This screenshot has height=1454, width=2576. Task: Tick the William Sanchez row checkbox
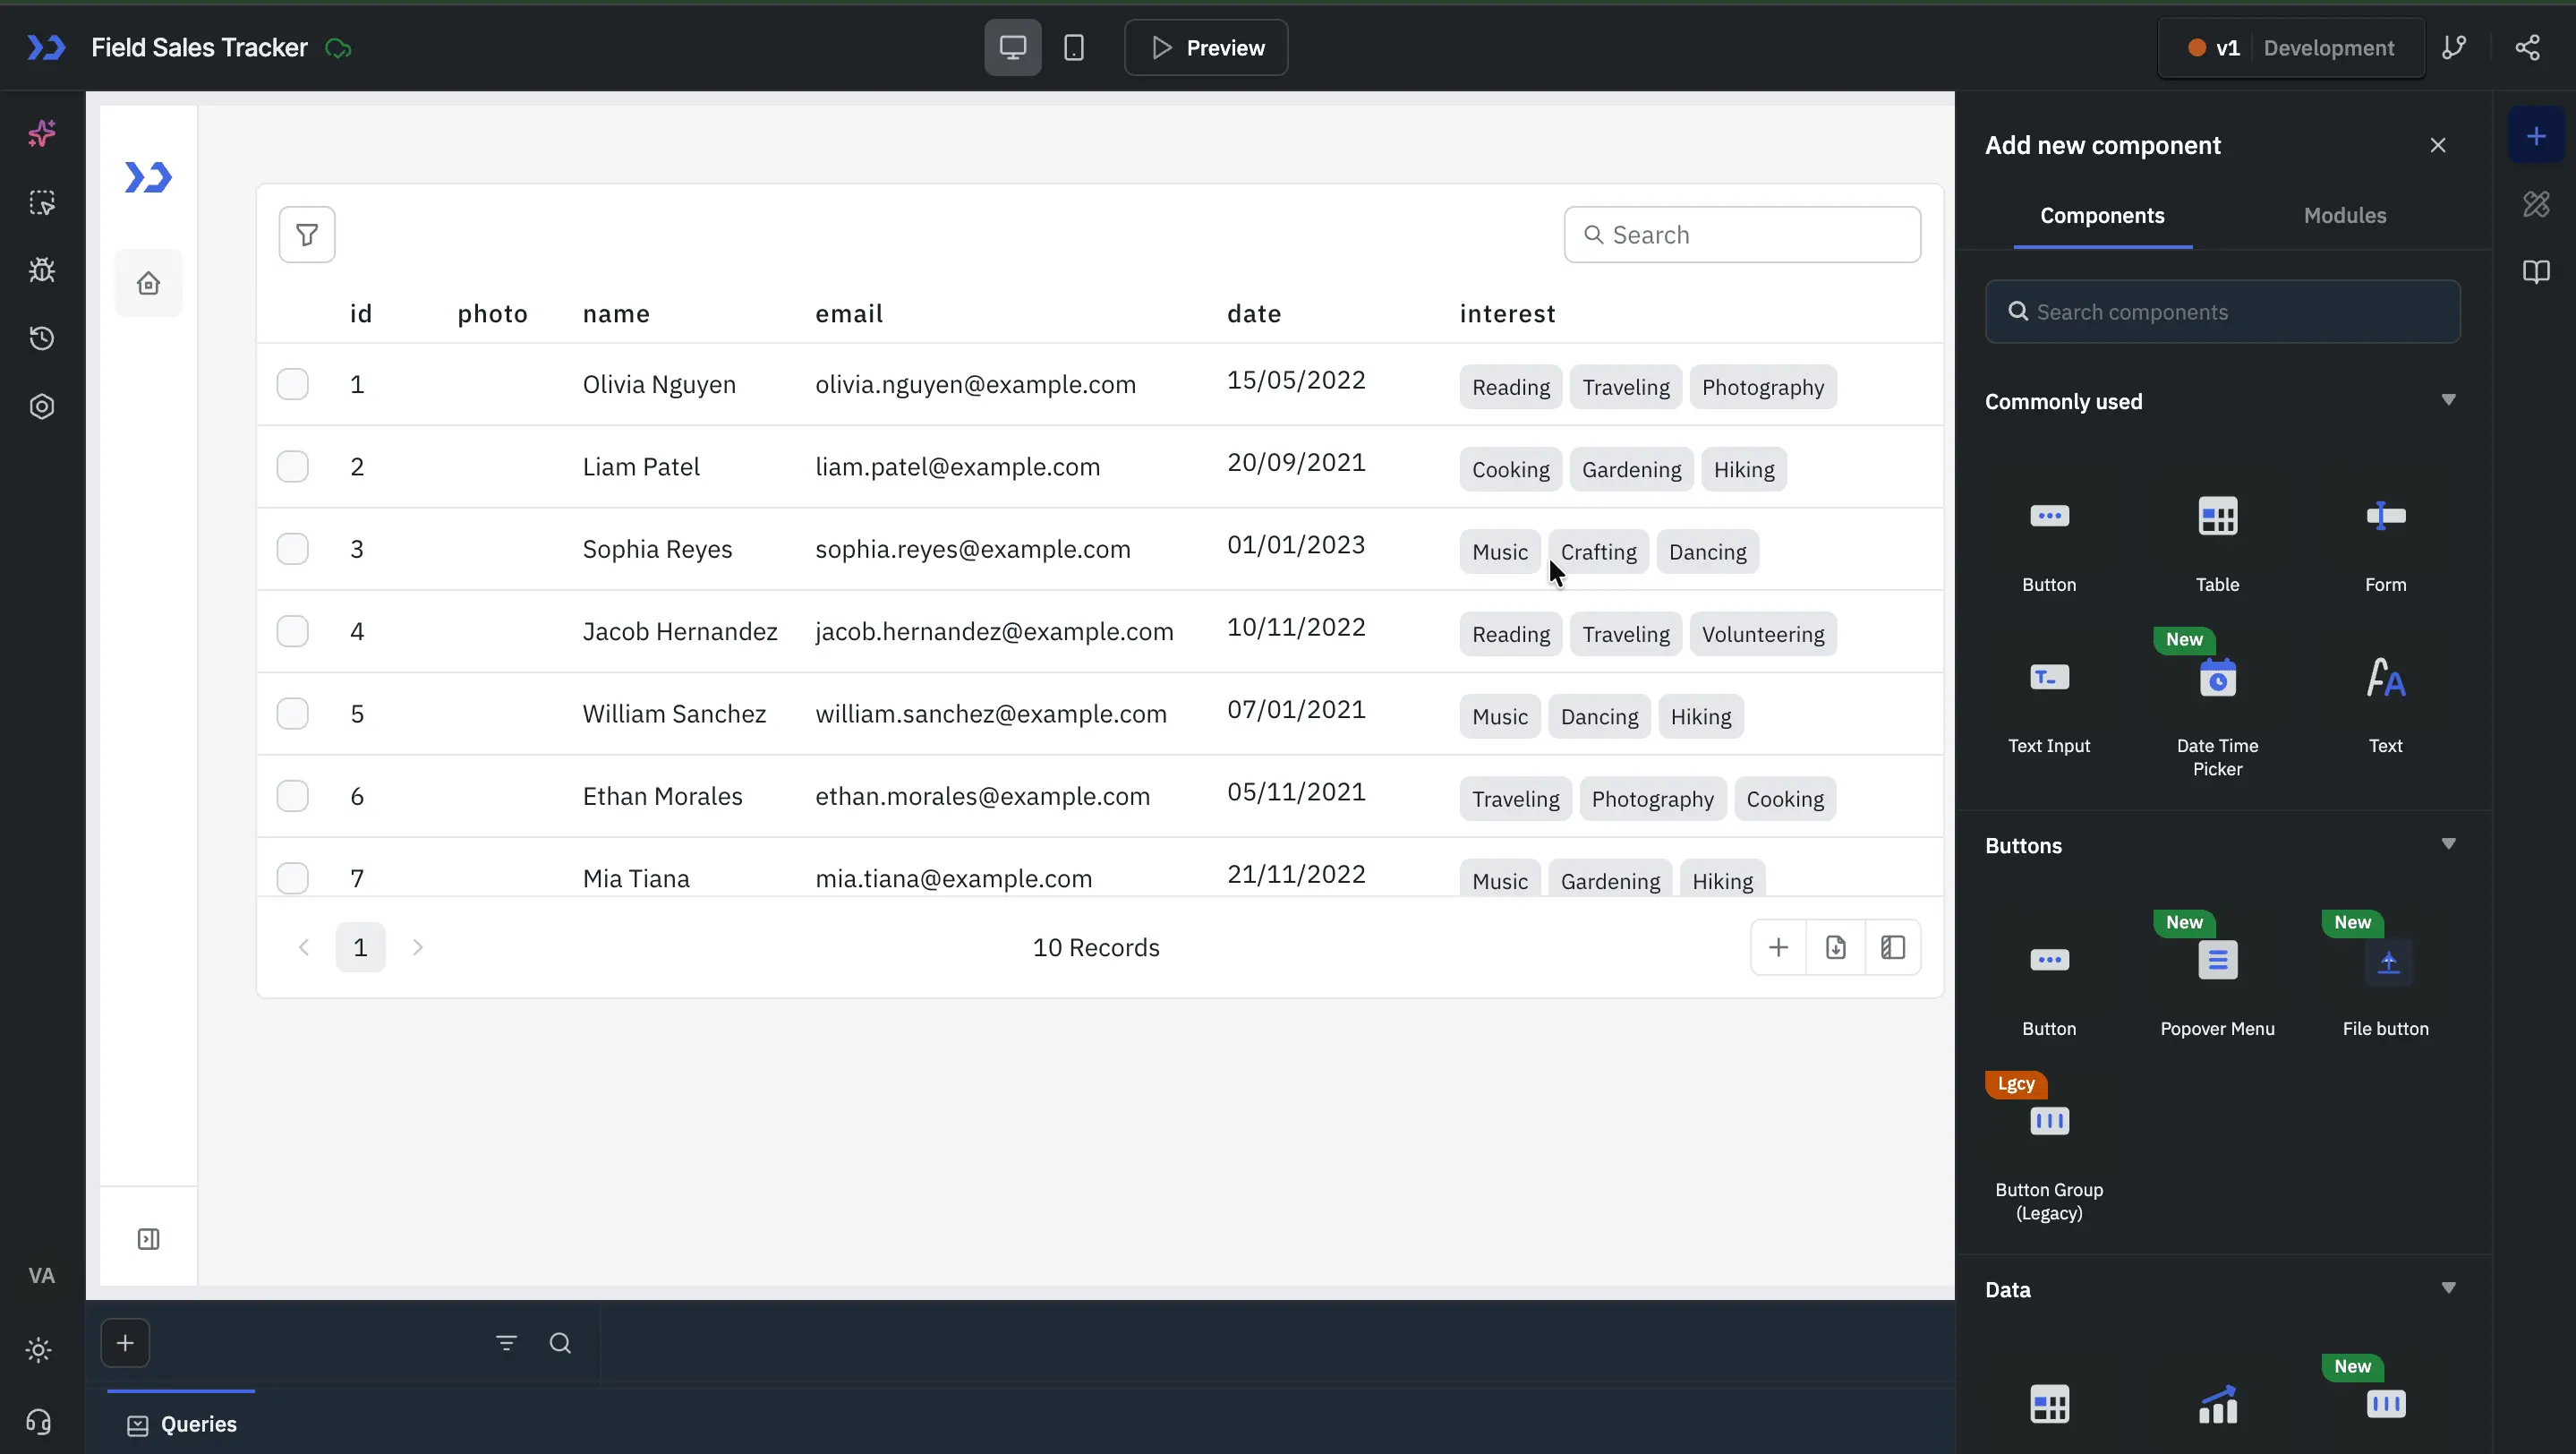click(x=292, y=714)
